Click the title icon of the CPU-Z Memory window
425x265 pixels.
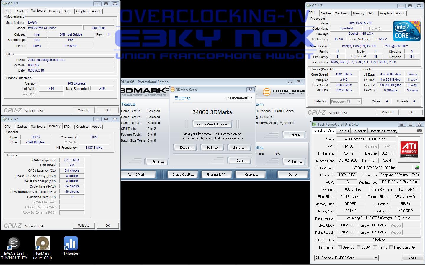click(x=4, y=119)
